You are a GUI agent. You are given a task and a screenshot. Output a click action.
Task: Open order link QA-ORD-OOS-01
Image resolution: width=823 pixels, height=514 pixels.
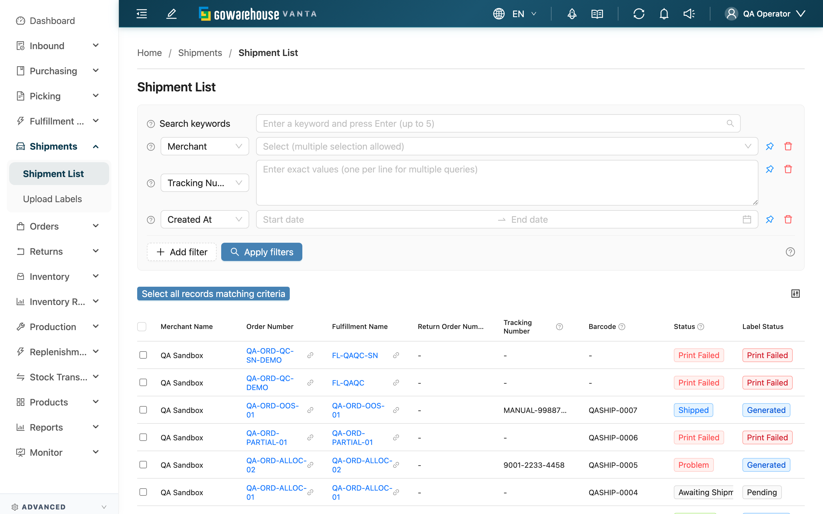tap(272, 410)
